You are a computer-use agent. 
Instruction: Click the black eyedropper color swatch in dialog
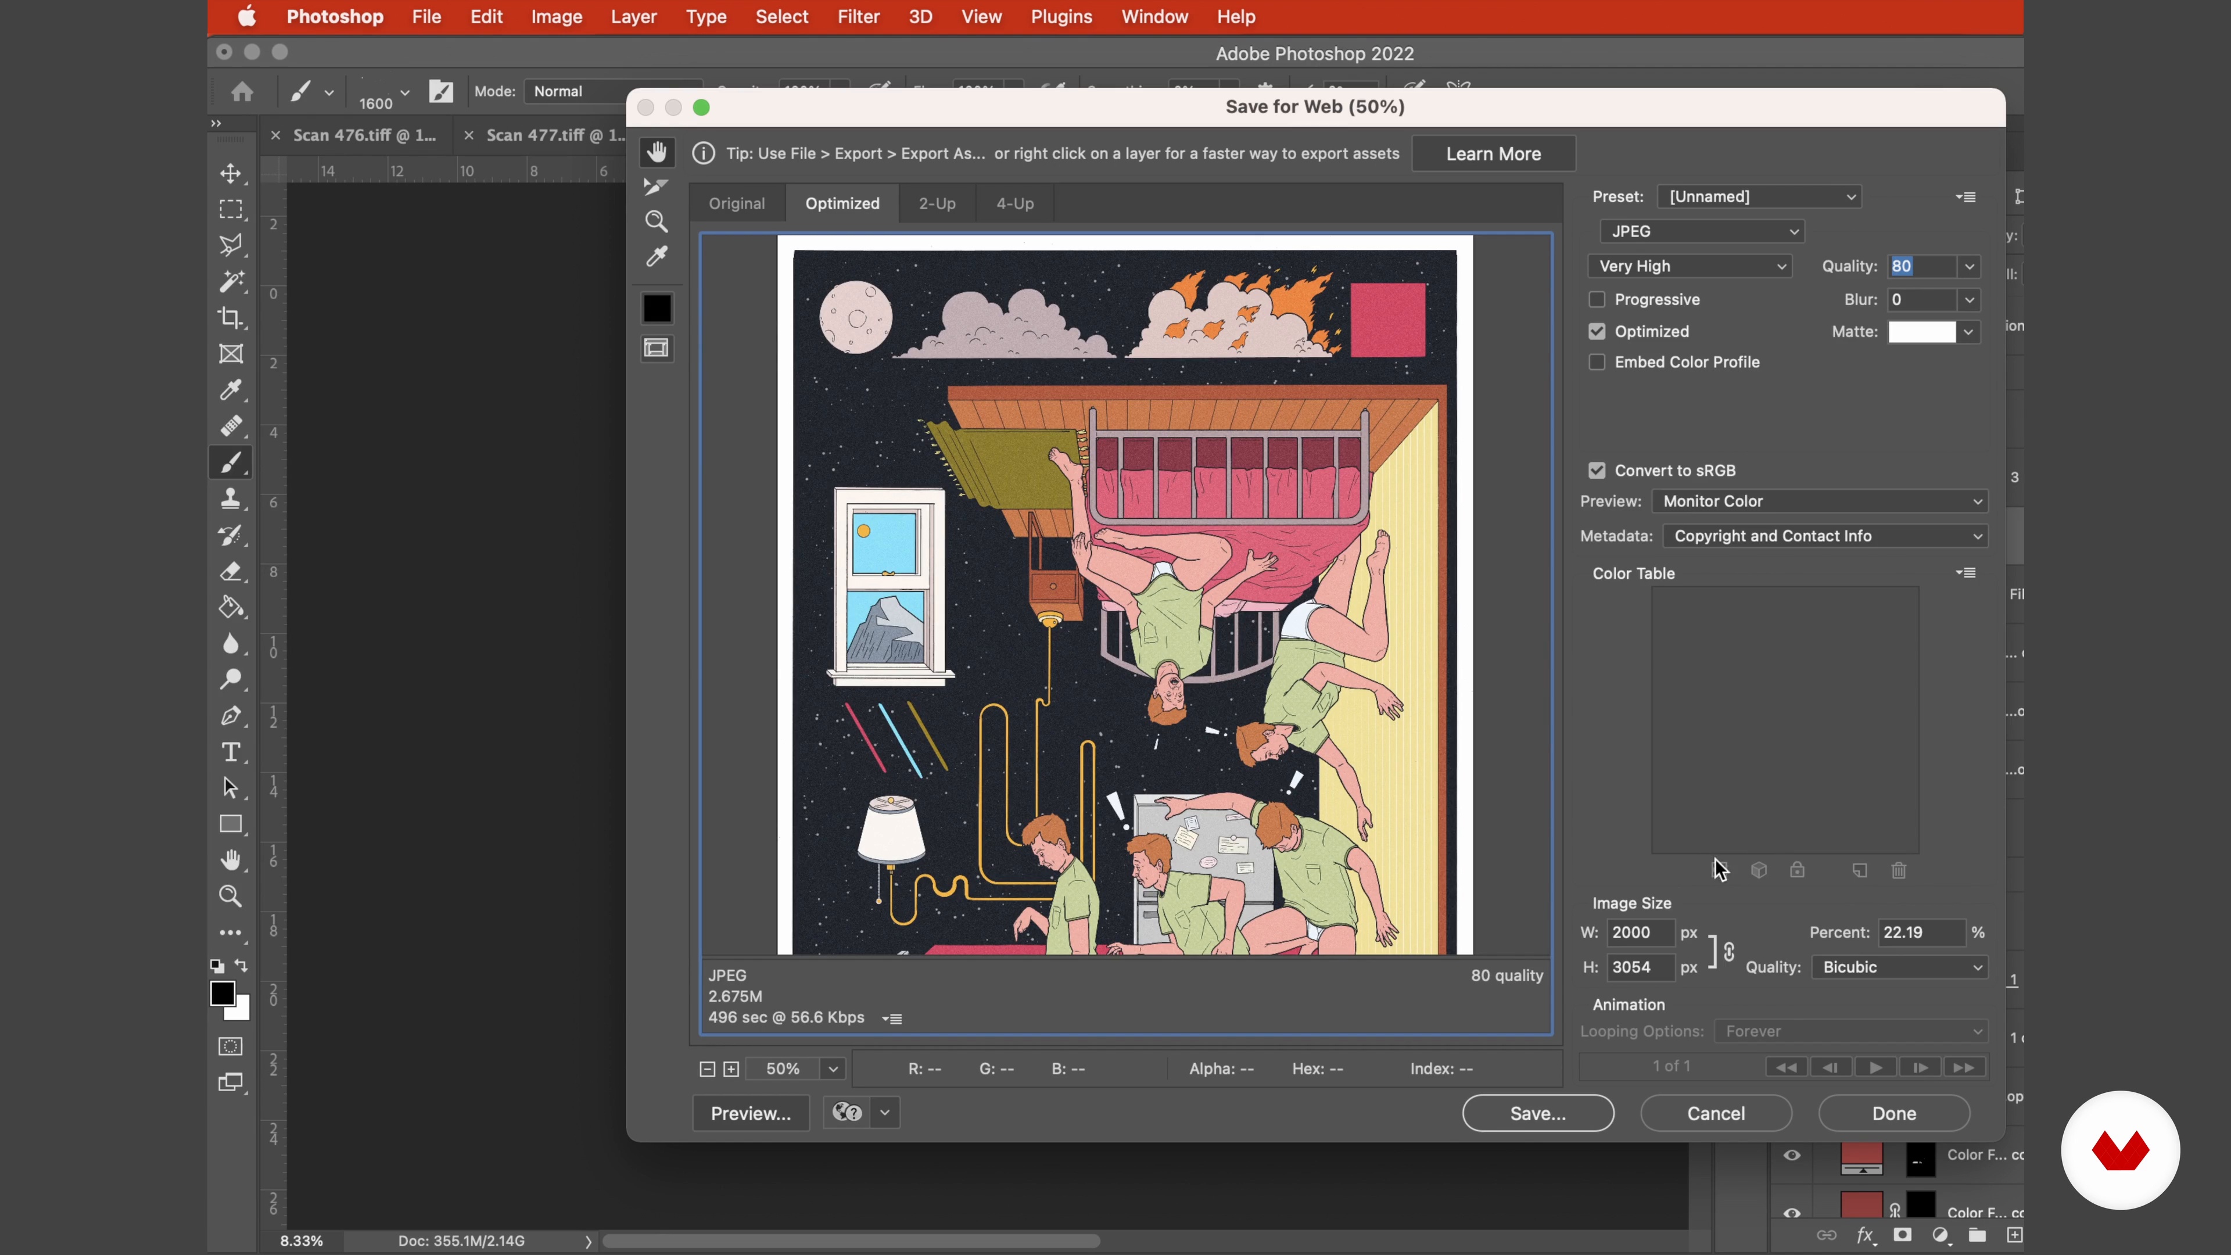(x=657, y=309)
